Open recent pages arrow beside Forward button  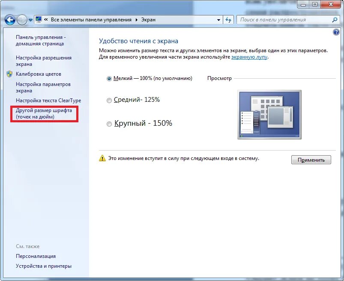[31, 20]
